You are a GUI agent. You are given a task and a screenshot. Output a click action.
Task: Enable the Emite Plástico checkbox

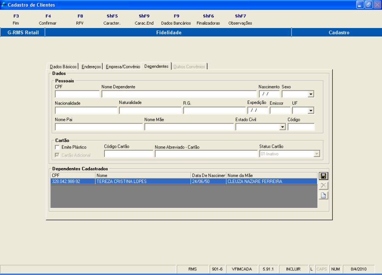58,147
